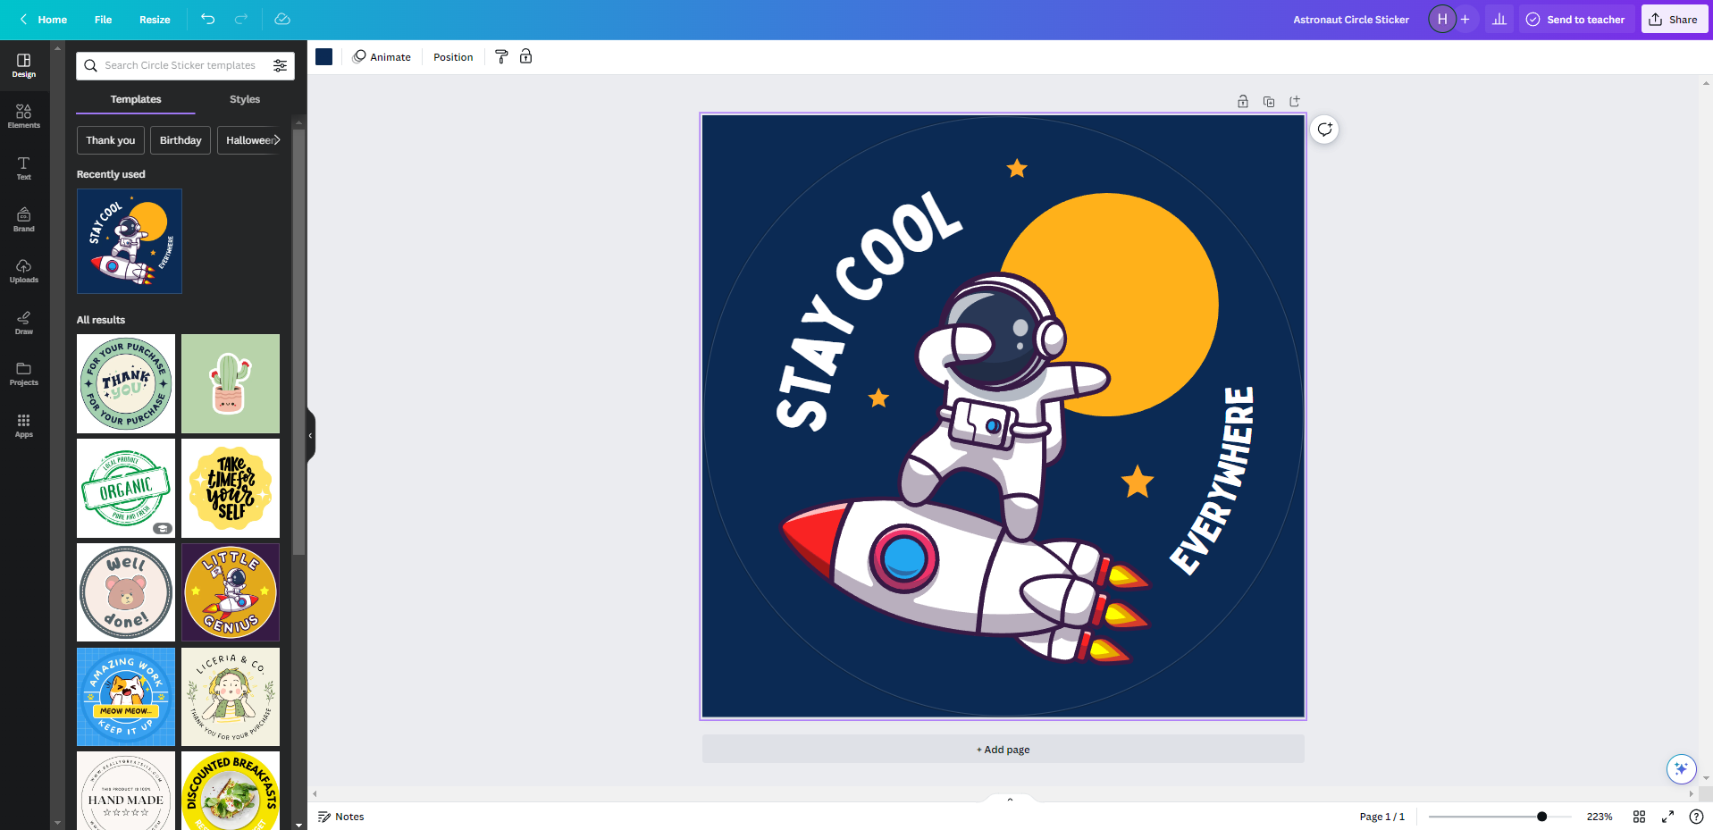The width and height of the screenshot is (1713, 830).
Task: Lock the current page
Action: (1242, 101)
